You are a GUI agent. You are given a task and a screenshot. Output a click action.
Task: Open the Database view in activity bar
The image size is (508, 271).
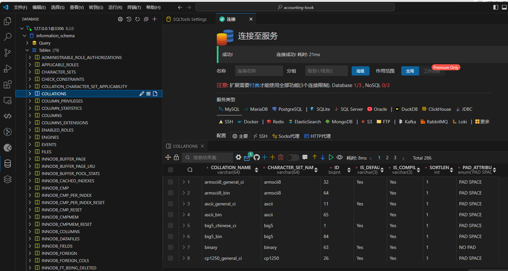7,164
